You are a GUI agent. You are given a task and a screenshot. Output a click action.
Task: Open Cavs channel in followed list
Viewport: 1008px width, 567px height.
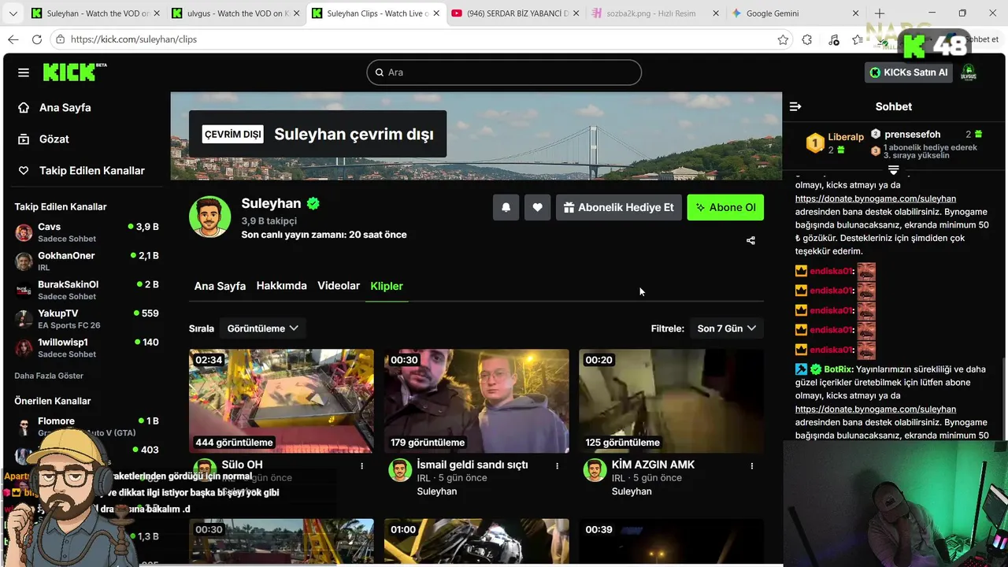pyautogui.click(x=87, y=232)
